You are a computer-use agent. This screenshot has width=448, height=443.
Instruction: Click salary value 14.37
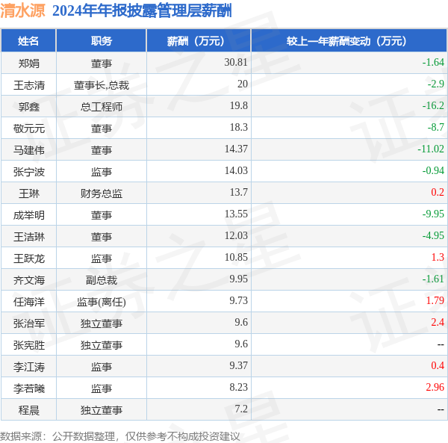[x=236, y=149]
